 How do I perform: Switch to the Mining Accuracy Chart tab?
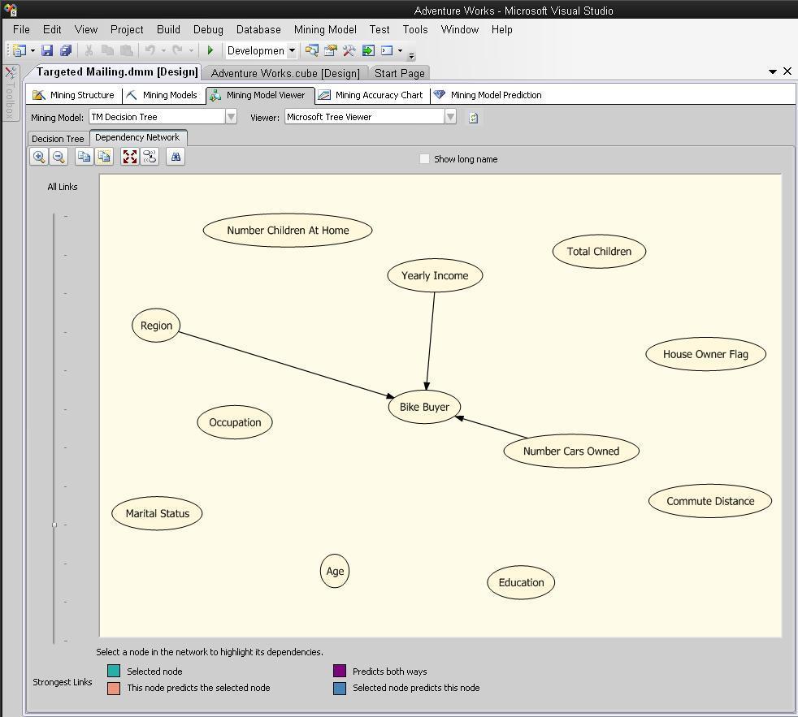pyautogui.click(x=372, y=95)
